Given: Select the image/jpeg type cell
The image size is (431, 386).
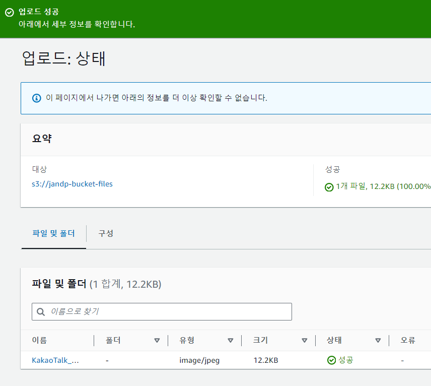Looking at the screenshot, I should (199, 360).
